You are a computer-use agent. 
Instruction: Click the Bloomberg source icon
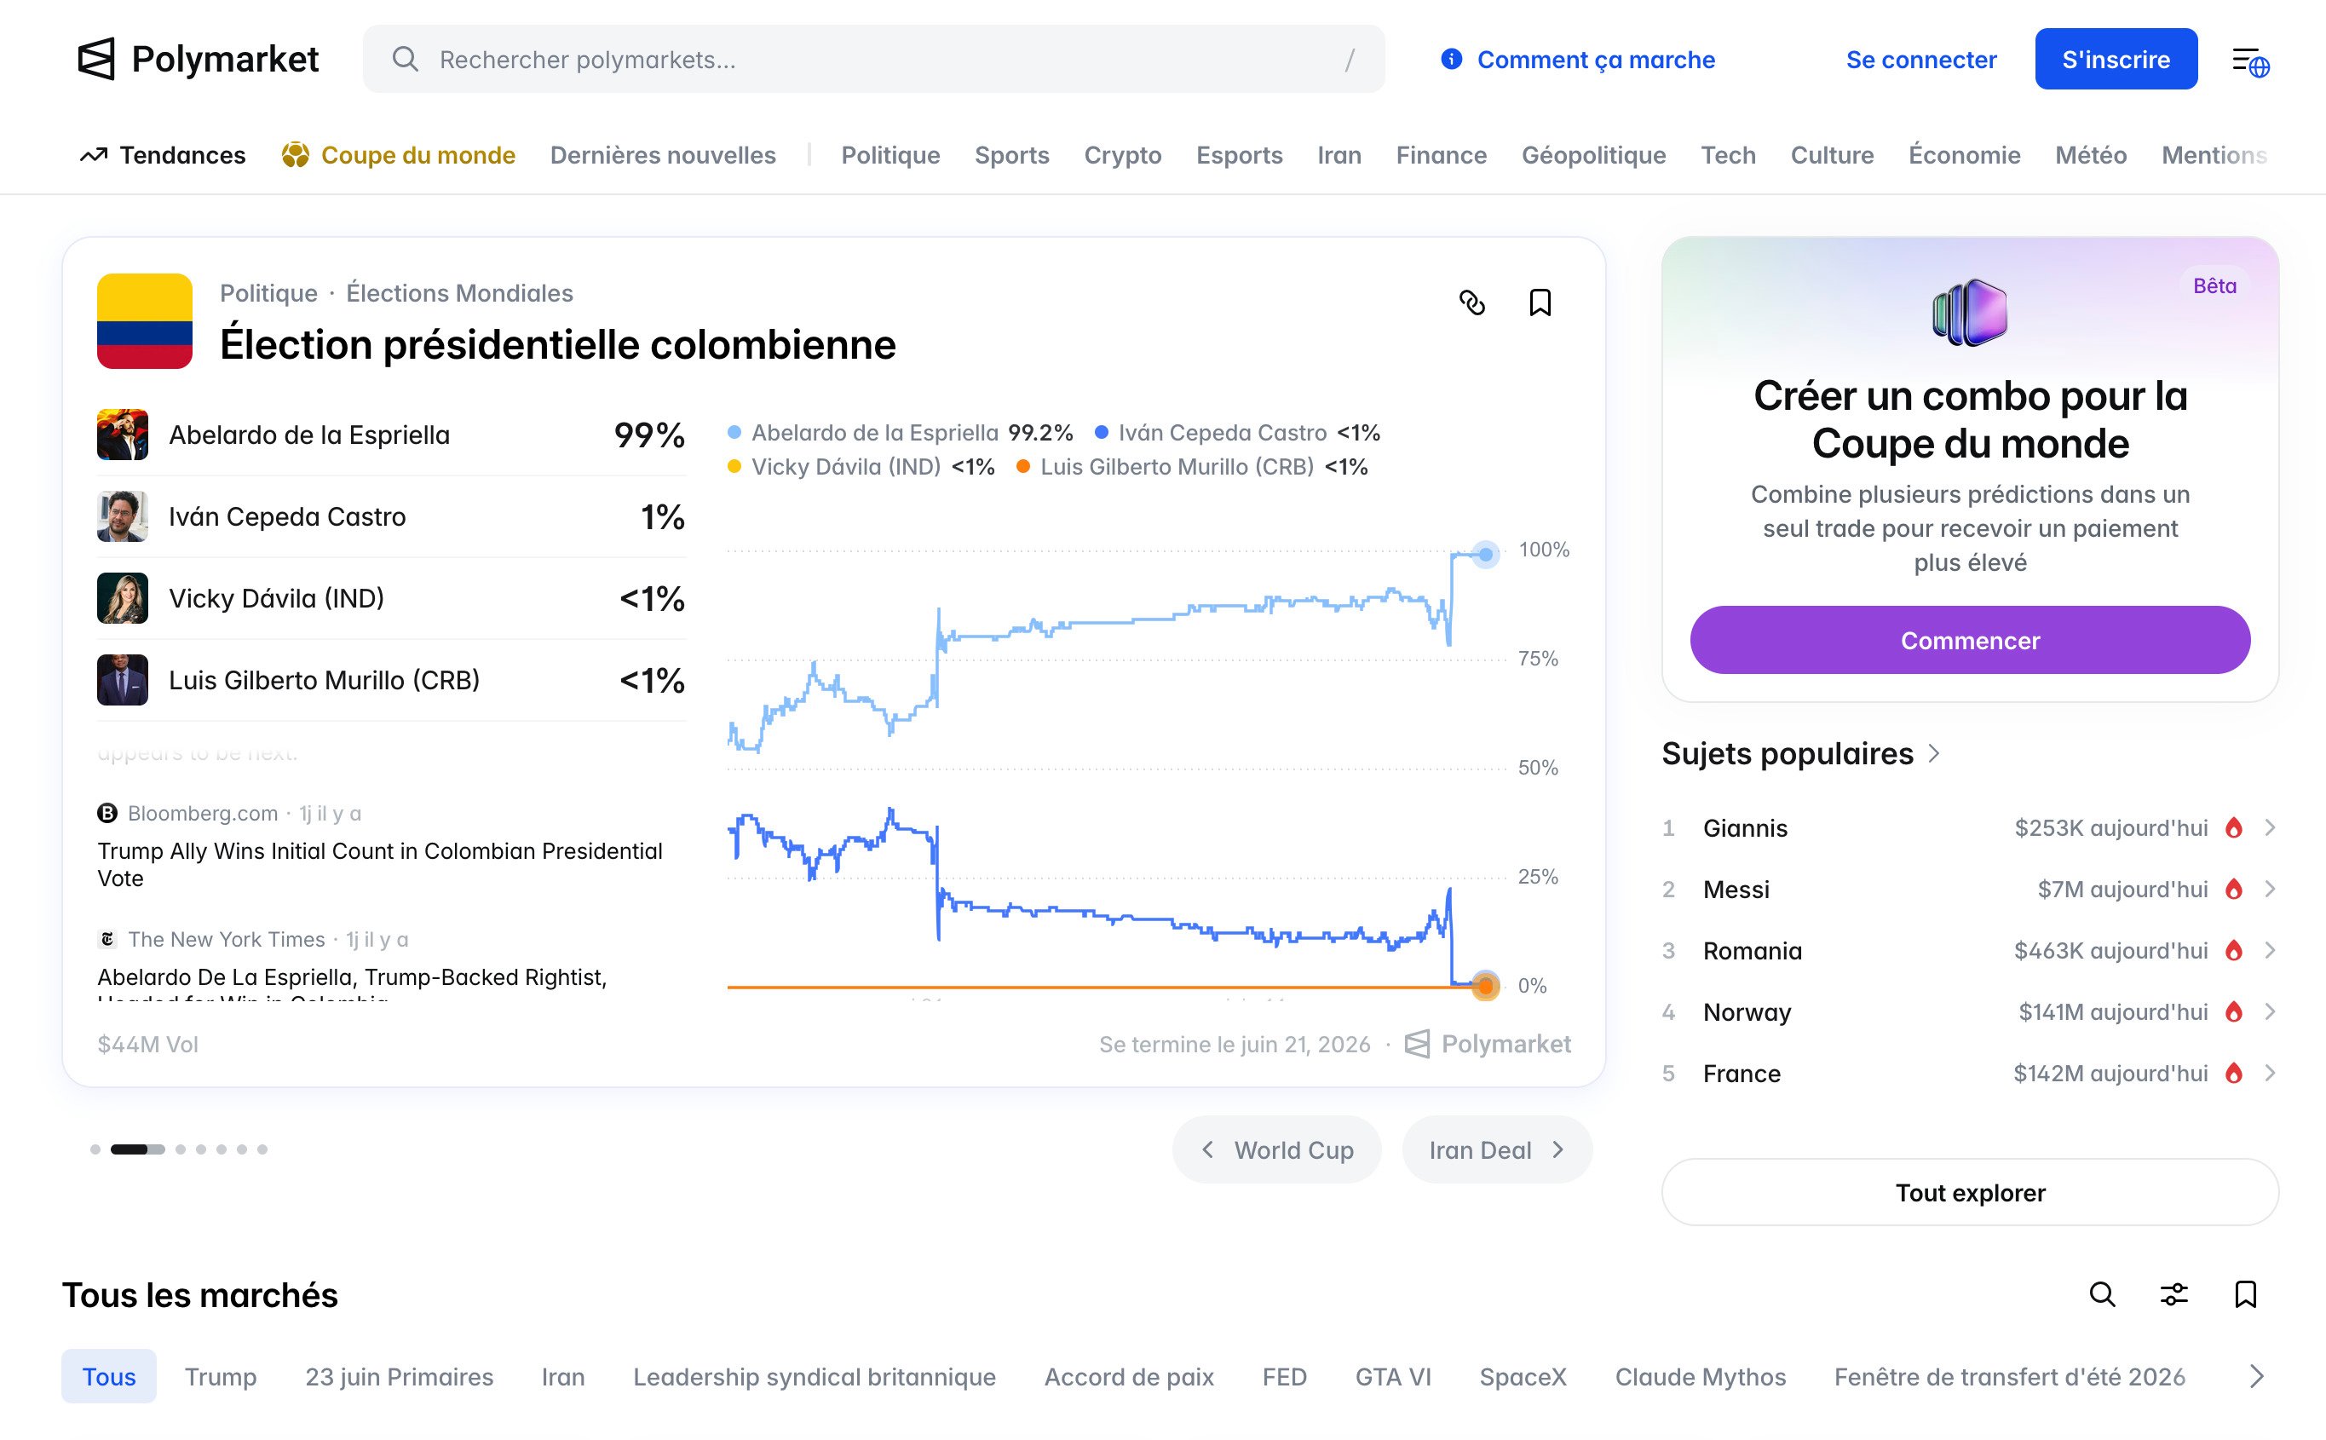pyautogui.click(x=107, y=814)
